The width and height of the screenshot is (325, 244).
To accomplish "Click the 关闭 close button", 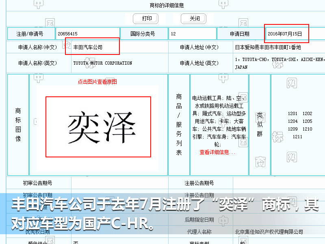I will [x=194, y=19].
